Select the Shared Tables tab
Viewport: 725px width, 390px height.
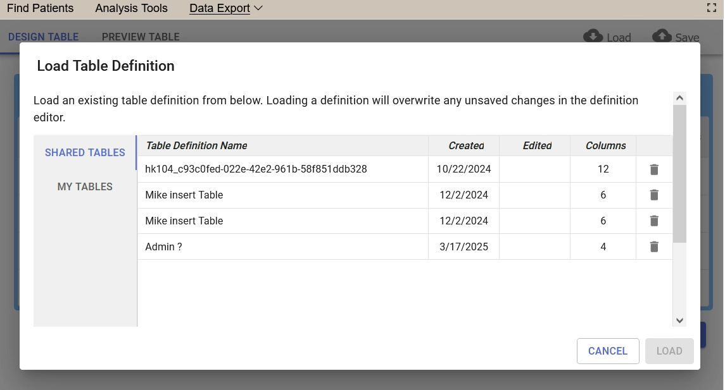click(85, 153)
